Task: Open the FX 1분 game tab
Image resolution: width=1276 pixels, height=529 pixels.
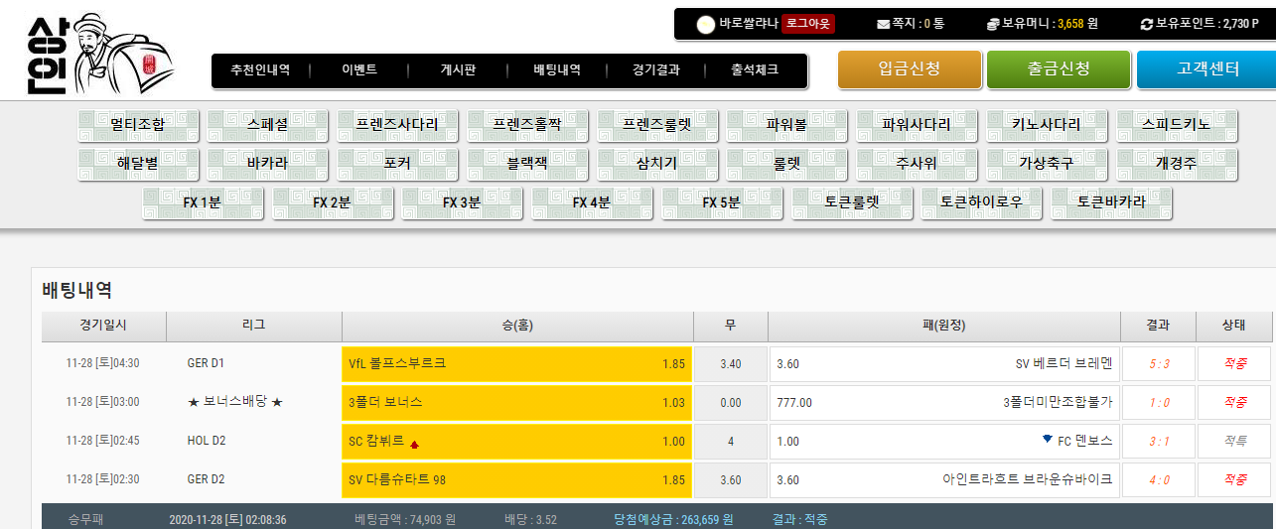Action: tap(203, 202)
